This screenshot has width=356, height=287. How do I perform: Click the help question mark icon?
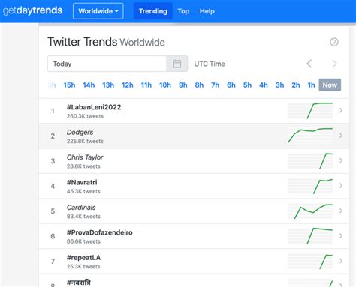point(334,42)
